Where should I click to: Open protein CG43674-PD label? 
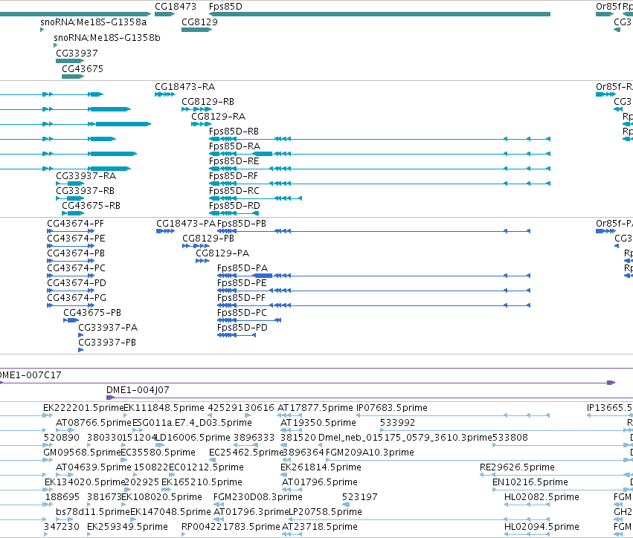(x=77, y=283)
